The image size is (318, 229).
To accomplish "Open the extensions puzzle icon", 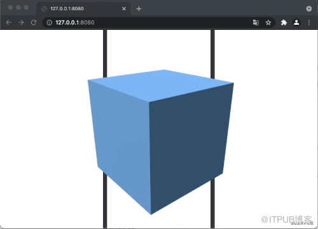I will [x=284, y=22].
